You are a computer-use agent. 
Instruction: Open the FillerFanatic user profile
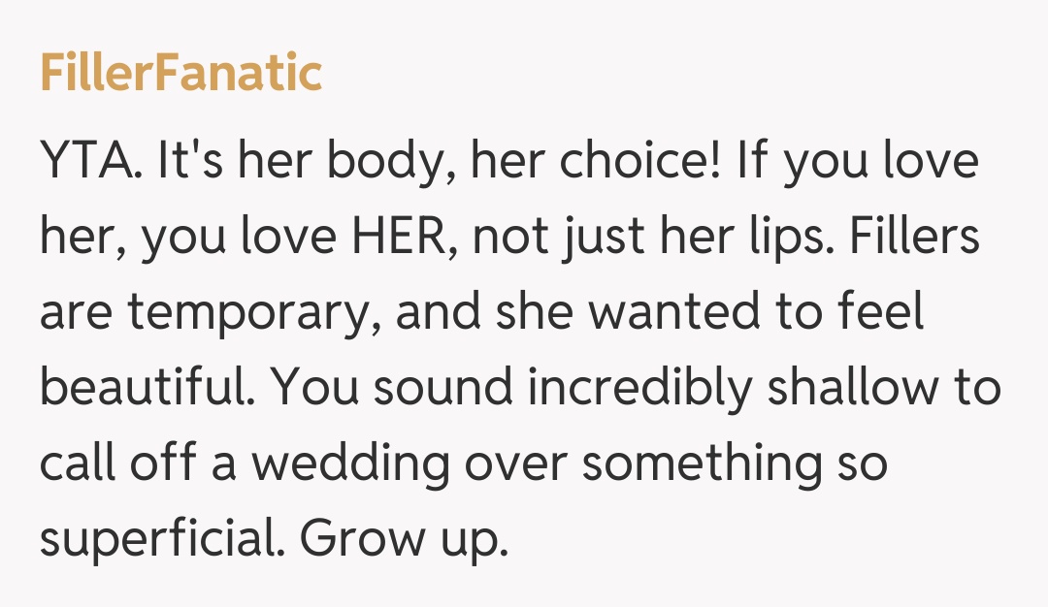coord(180,74)
